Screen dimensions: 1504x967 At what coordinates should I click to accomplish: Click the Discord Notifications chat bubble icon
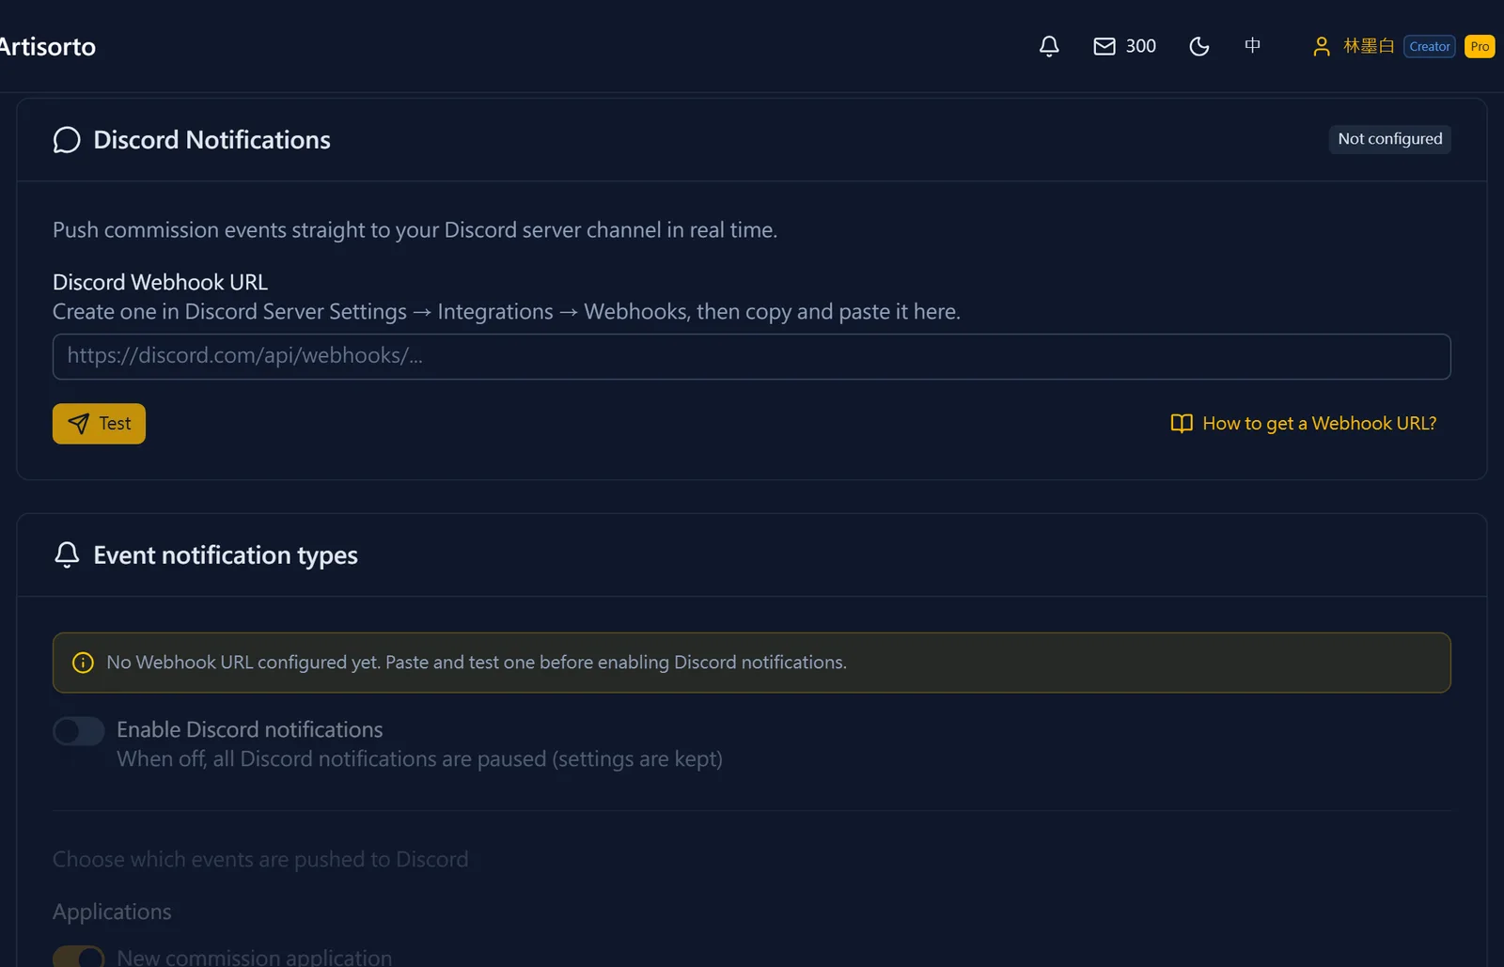[x=67, y=140]
